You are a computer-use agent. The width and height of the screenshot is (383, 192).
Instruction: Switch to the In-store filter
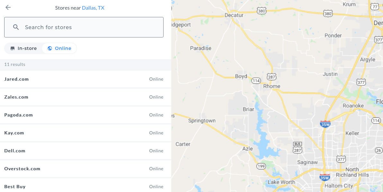click(23, 48)
